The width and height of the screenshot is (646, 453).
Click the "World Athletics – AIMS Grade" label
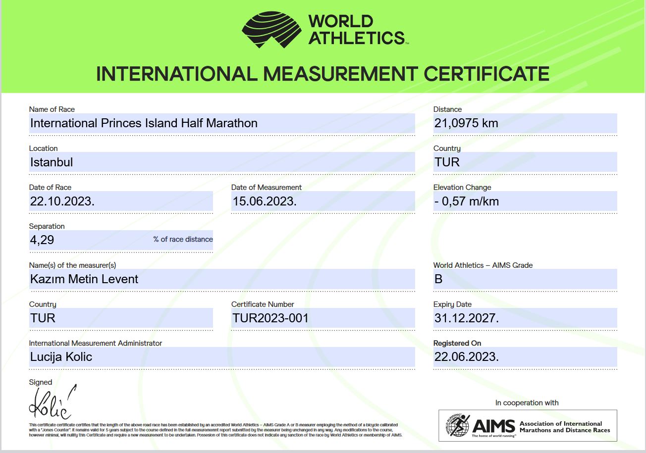click(x=483, y=265)
